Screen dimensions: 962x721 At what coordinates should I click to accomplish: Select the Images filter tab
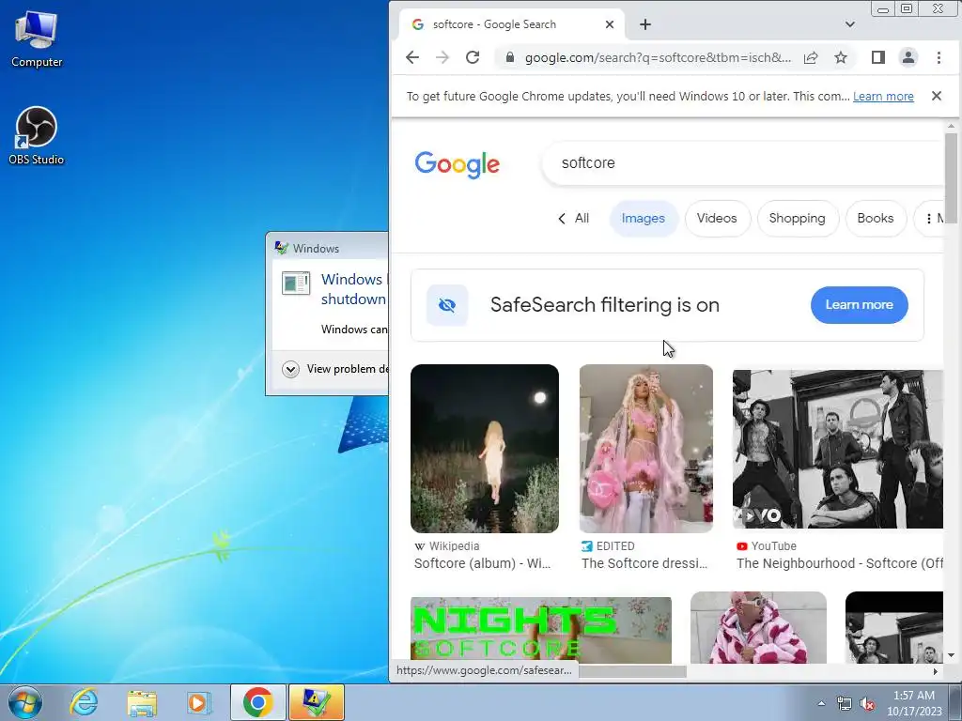[643, 218]
